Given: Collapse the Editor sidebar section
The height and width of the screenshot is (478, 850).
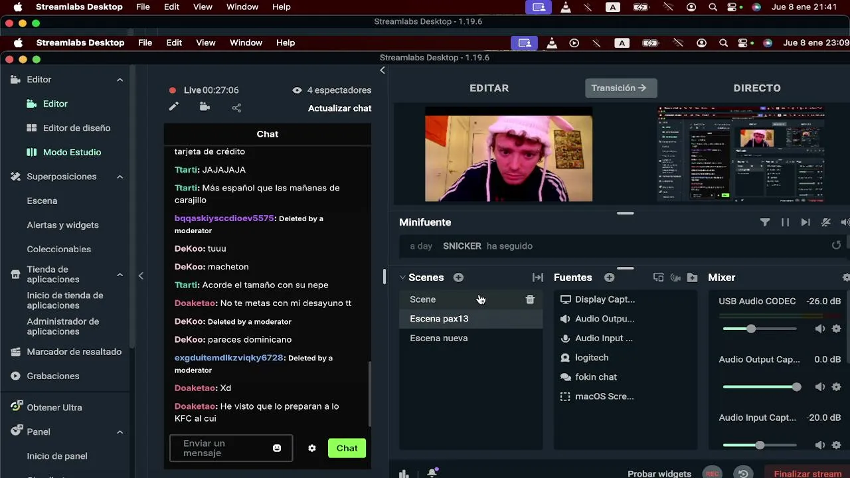Looking at the screenshot, I should (120, 80).
